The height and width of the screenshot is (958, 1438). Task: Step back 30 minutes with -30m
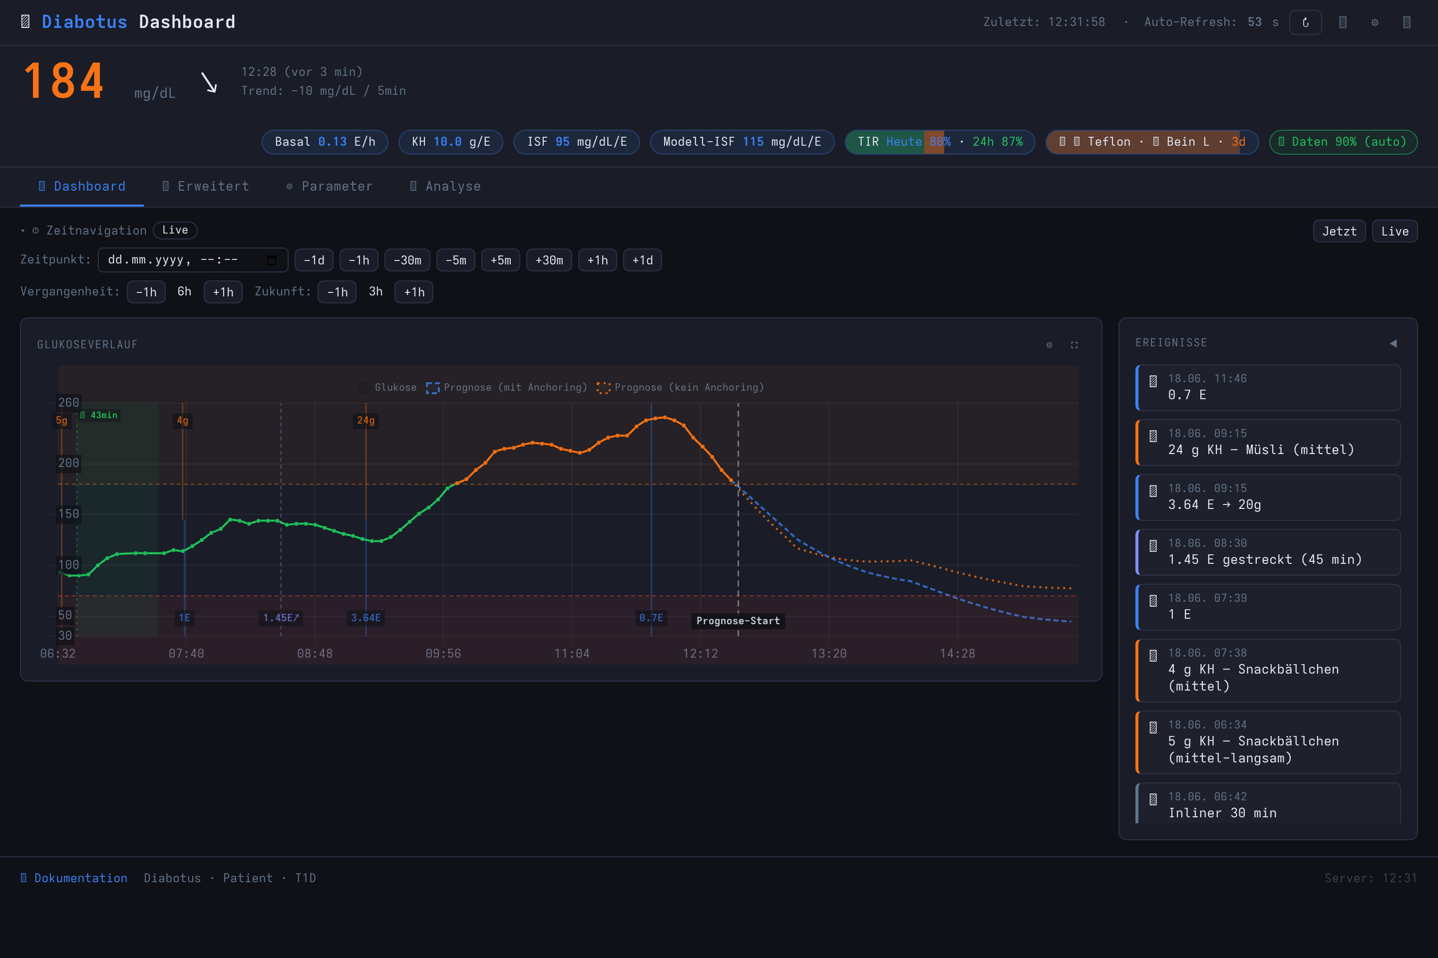[407, 260]
